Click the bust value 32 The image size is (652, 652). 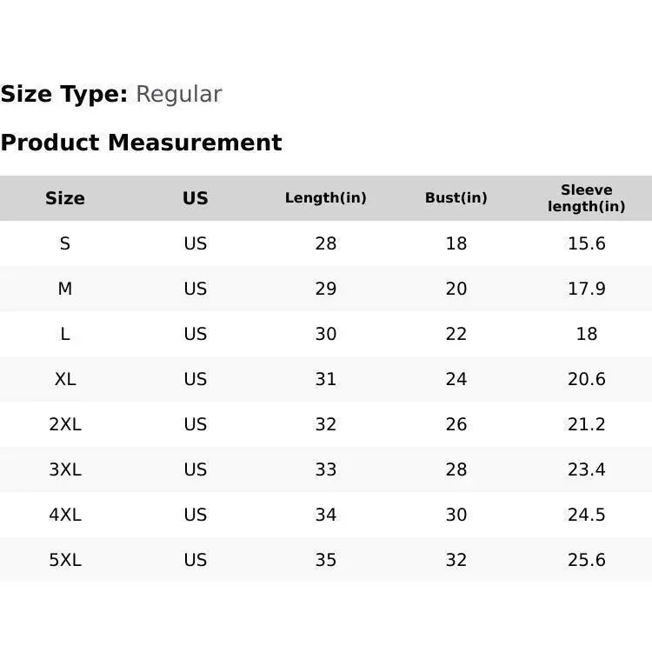[456, 560]
